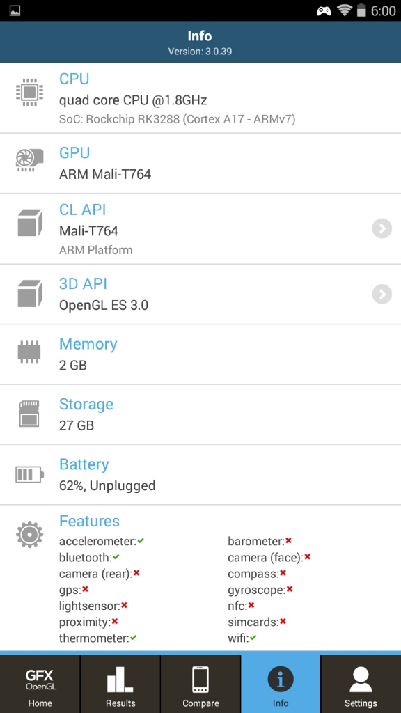This screenshot has height=713, width=401.
Task: Click the wifi feature checkmark
Action: point(253,638)
